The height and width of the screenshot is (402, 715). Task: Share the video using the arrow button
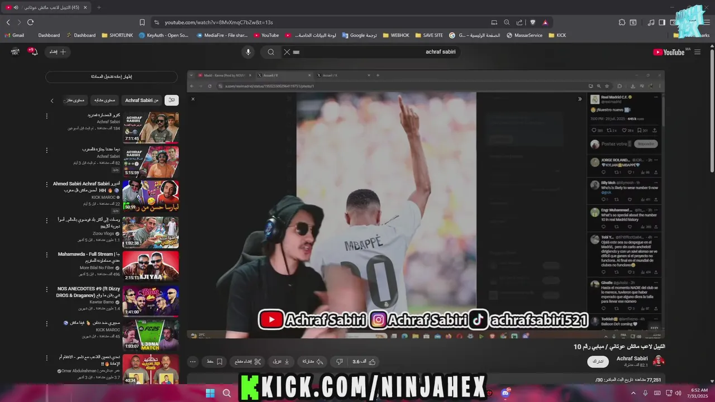click(313, 362)
